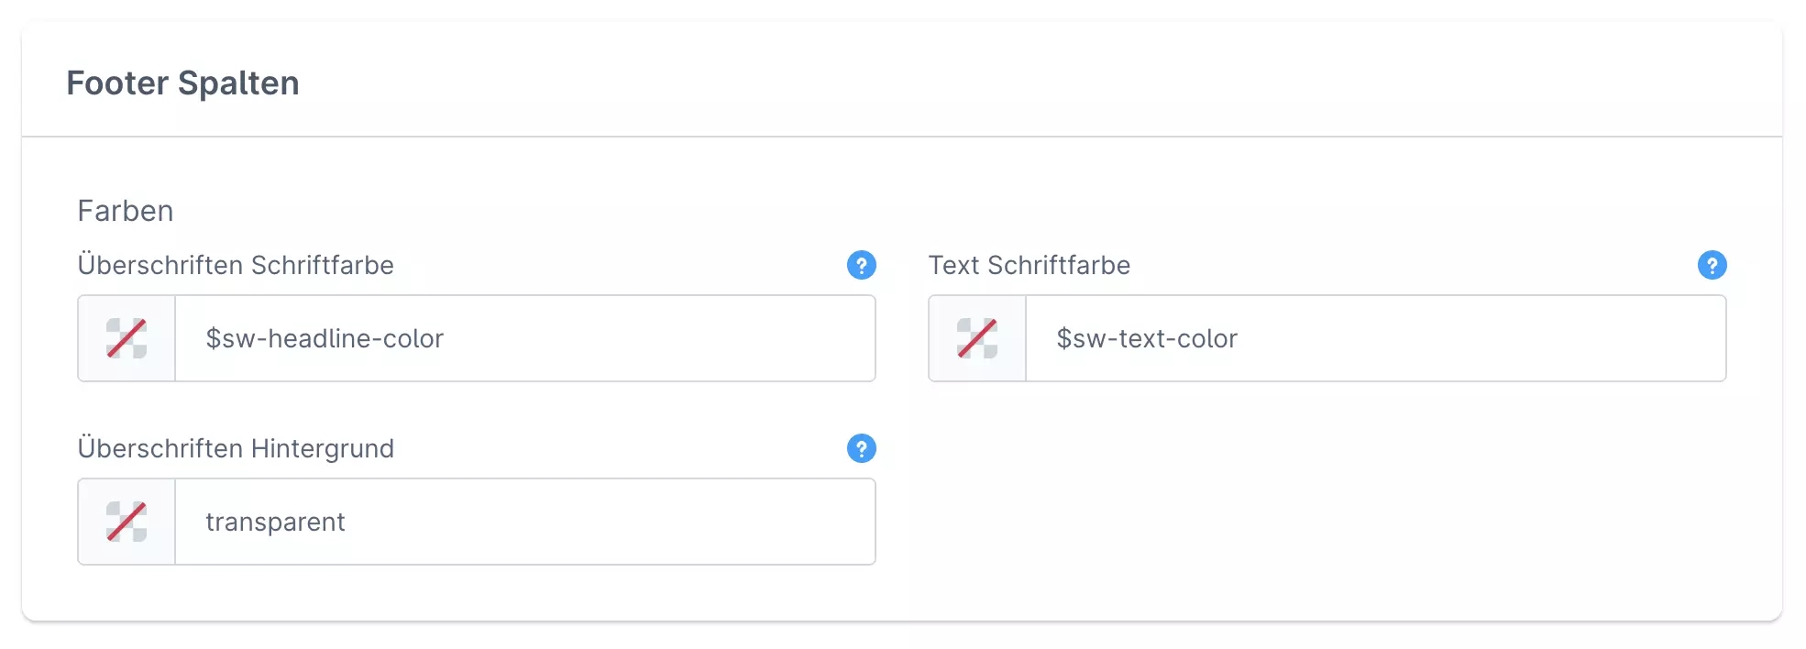Viewport: 1806px width, 649px height.
Task: Click the Footer Spalten card title
Action: pyautogui.click(x=182, y=82)
